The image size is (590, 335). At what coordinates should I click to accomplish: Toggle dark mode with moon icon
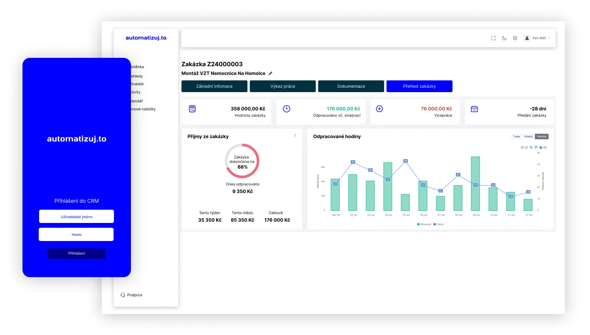click(504, 38)
